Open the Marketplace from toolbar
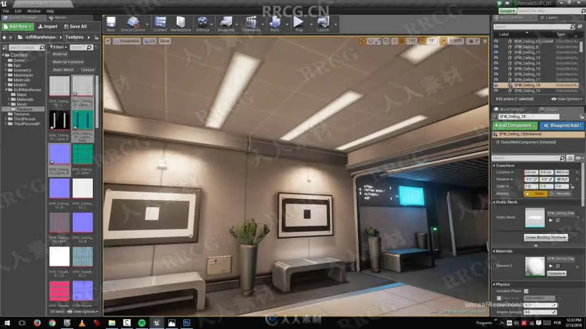 (181, 23)
